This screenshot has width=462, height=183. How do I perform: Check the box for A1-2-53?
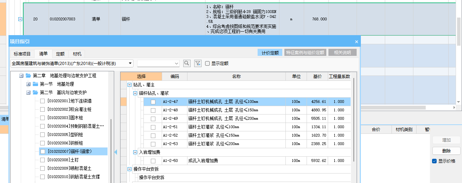click(153, 144)
